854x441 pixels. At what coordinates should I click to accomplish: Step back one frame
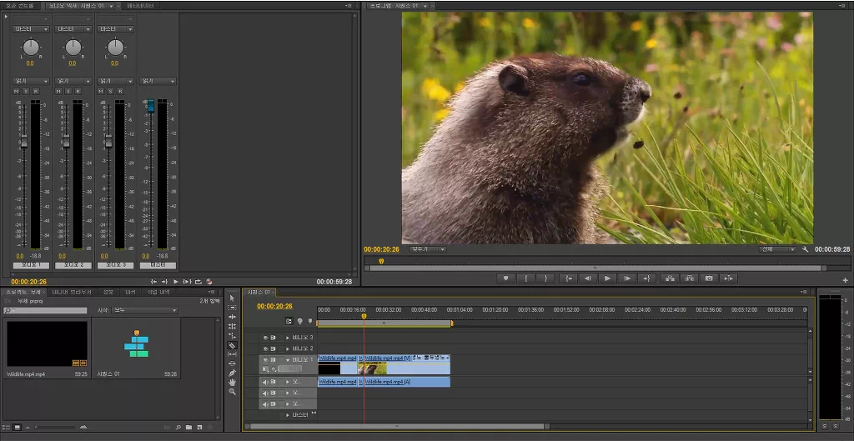[x=588, y=278]
